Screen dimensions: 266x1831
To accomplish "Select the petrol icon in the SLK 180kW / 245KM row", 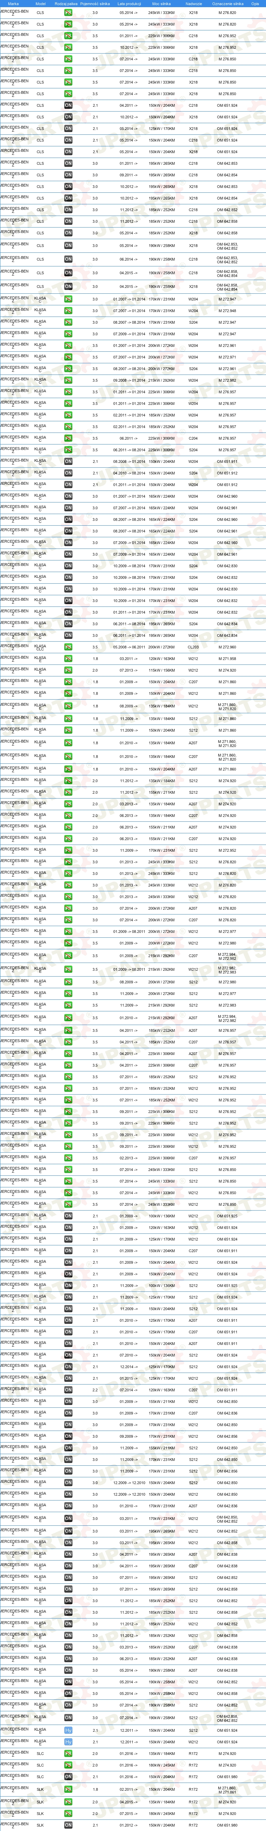I will point(68,1813).
